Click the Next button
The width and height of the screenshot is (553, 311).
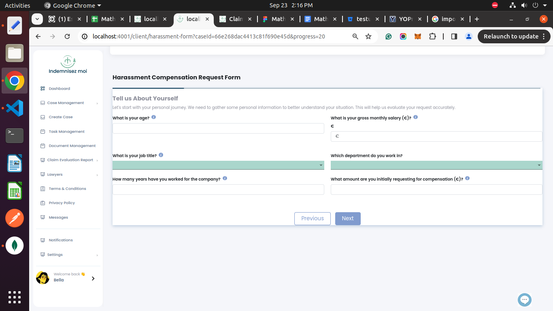click(x=348, y=219)
